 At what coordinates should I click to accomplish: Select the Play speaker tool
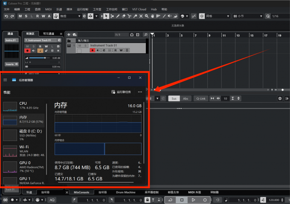(170, 16)
